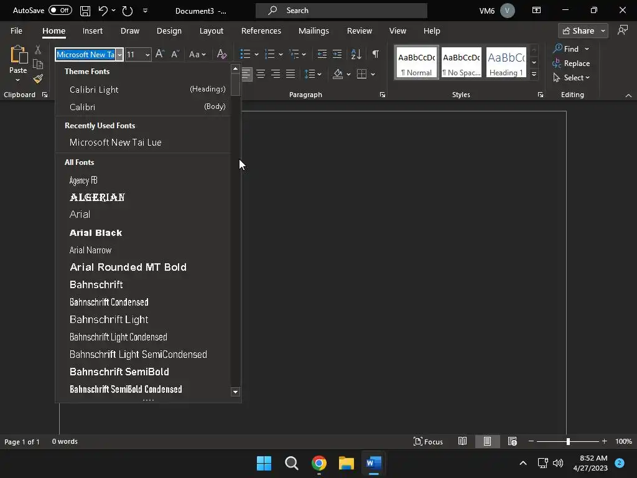The height and width of the screenshot is (478, 637).
Task: Click the zoom out minus button
Action: 531,441
